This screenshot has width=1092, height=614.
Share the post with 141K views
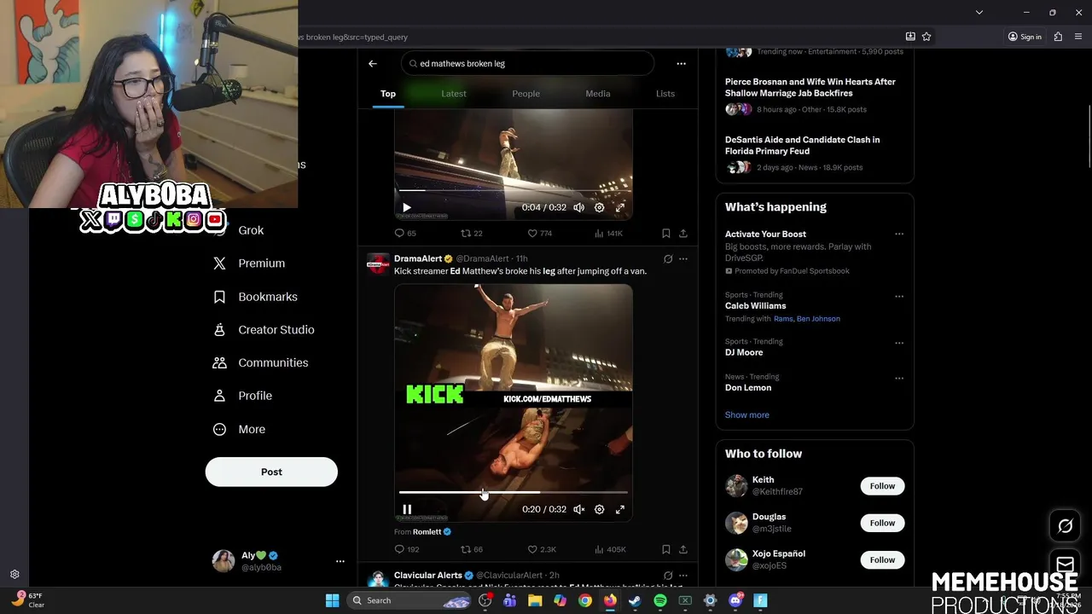(x=683, y=234)
